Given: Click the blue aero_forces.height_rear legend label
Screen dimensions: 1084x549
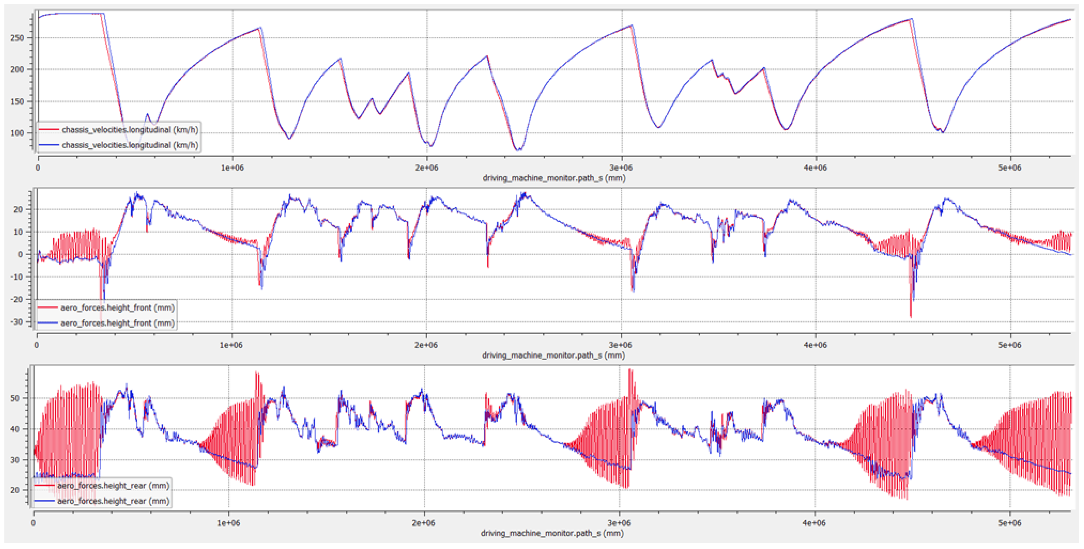Looking at the screenshot, I should coord(113,501).
